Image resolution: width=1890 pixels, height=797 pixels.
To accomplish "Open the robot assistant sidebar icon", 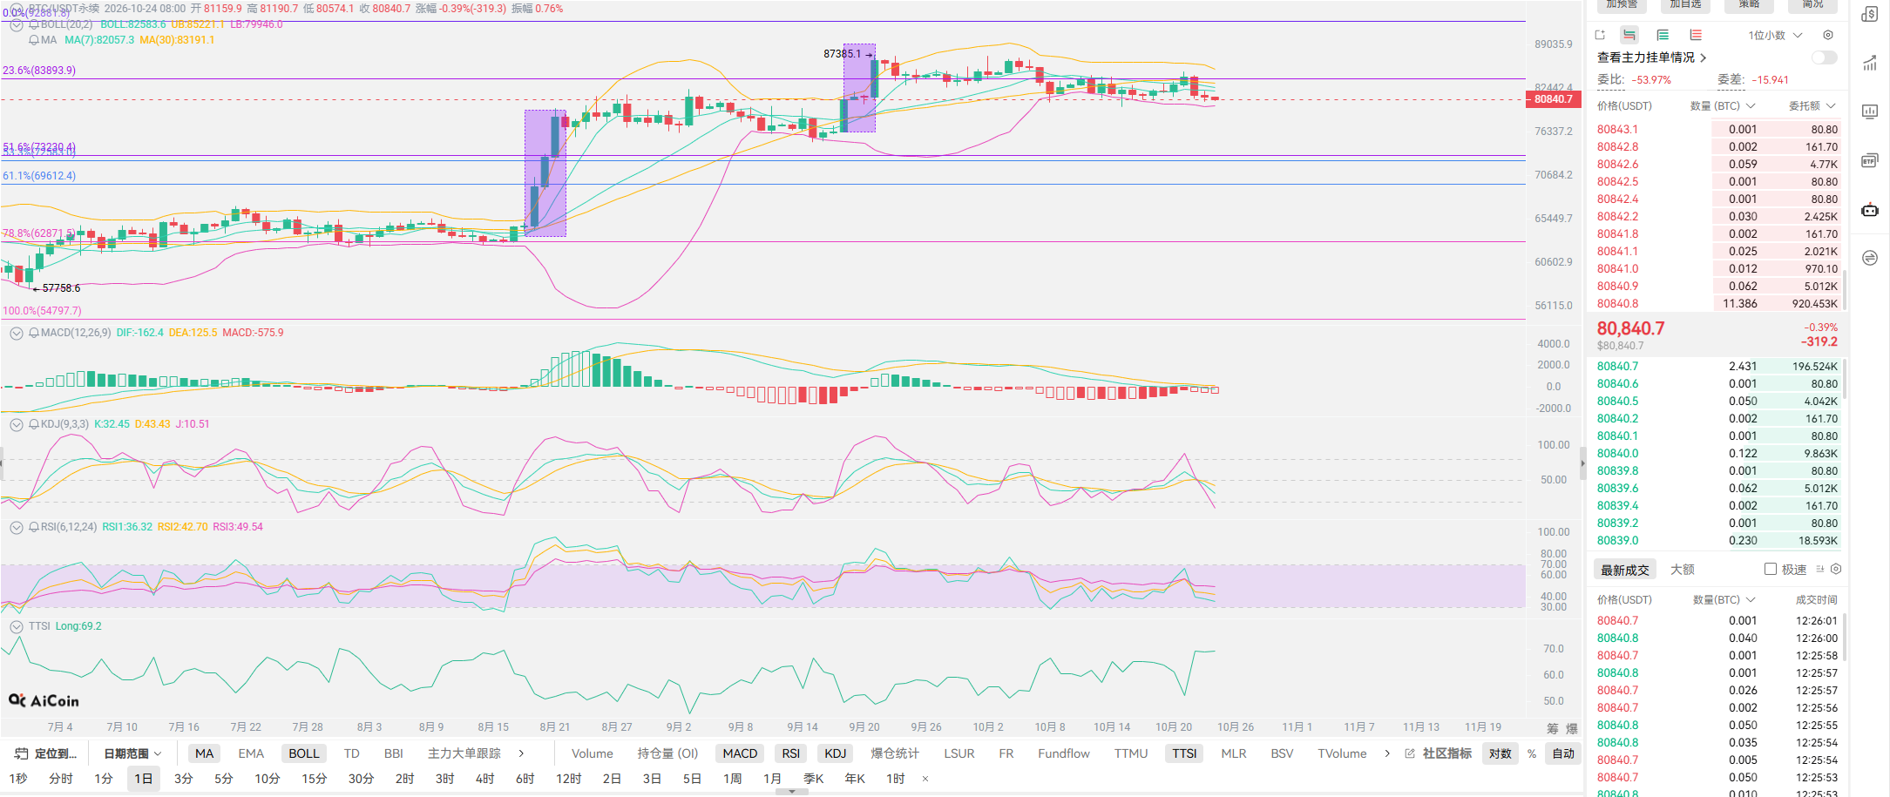I will point(1870,209).
